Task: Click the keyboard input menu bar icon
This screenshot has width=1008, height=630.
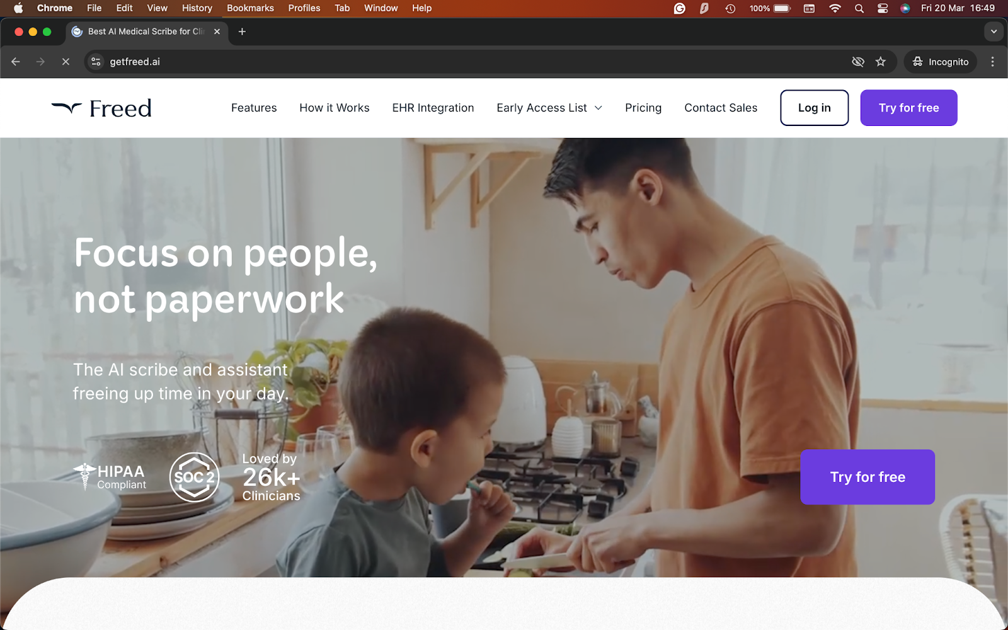Action: [x=809, y=8]
